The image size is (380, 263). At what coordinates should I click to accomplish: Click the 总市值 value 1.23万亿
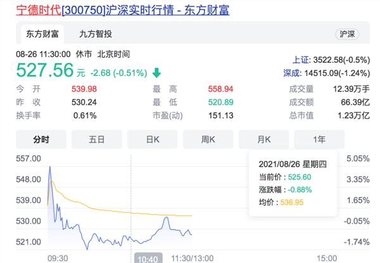click(x=353, y=115)
